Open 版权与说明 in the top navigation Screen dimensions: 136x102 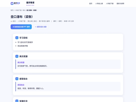click(120, 4)
